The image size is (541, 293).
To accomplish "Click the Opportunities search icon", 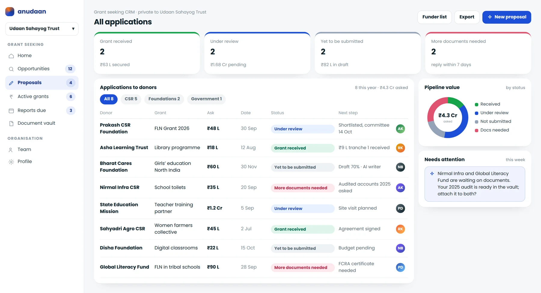I will tap(11, 69).
